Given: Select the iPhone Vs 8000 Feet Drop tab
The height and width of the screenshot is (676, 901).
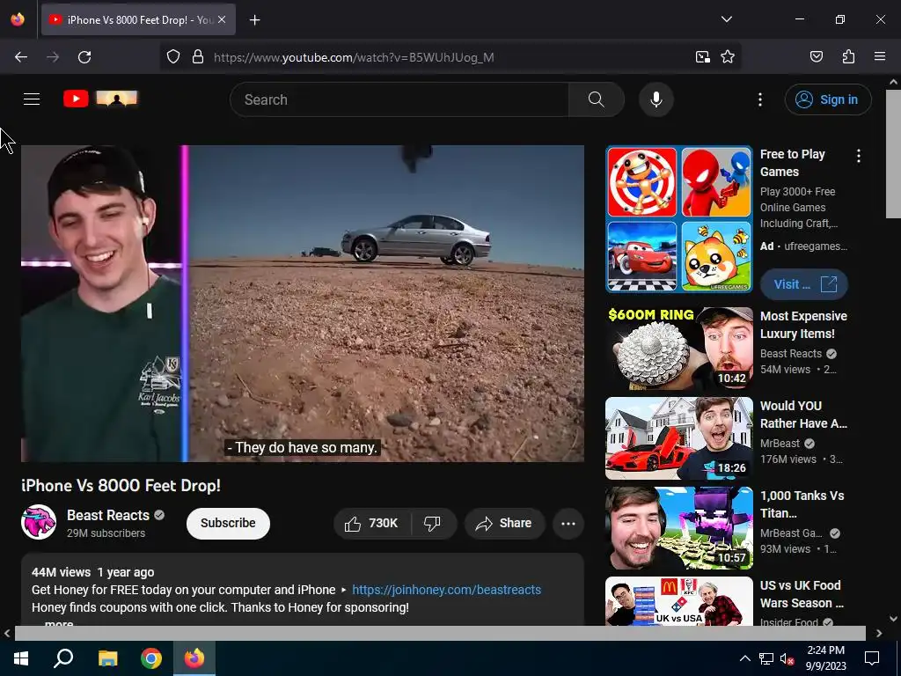Looking at the screenshot, I should [138, 19].
